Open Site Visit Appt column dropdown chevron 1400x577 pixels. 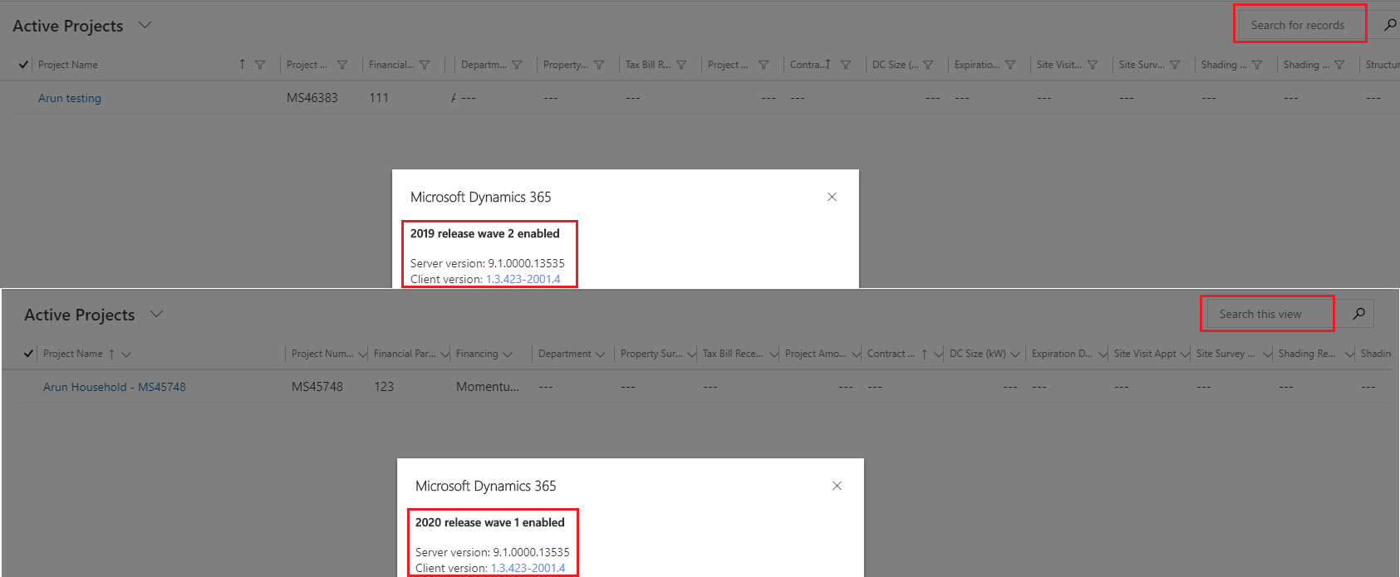click(1185, 355)
